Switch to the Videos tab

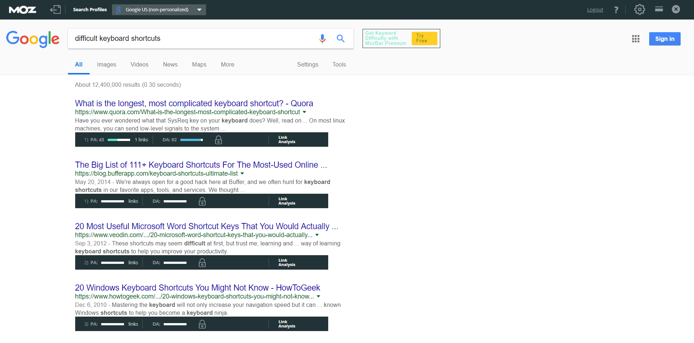click(140, 64)
